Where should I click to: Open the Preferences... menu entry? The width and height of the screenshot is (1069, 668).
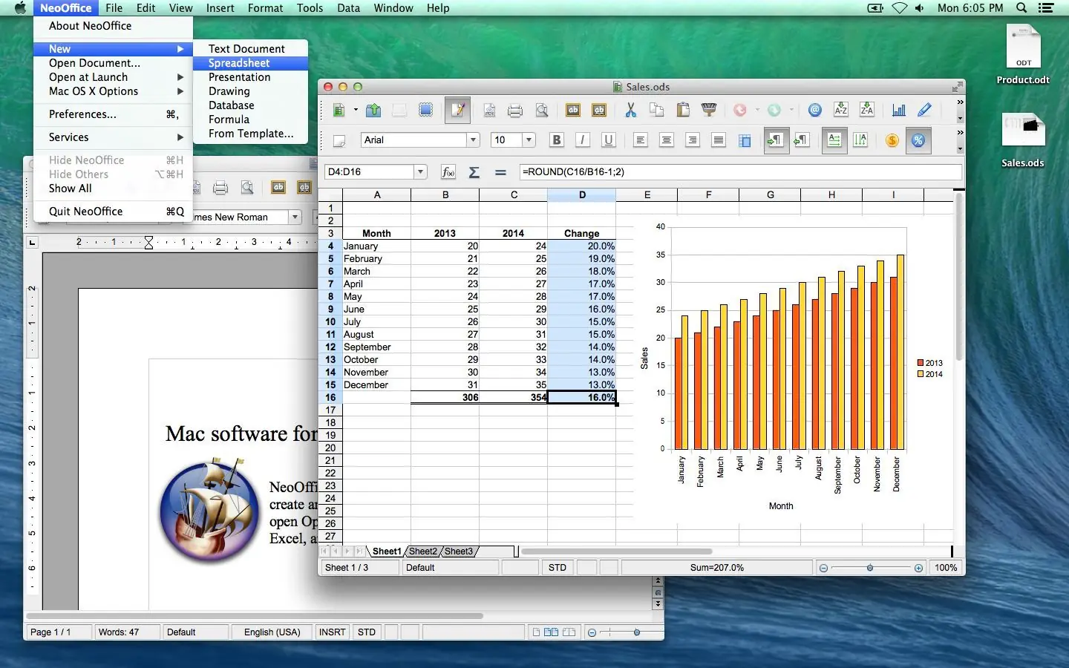[113, 114]
